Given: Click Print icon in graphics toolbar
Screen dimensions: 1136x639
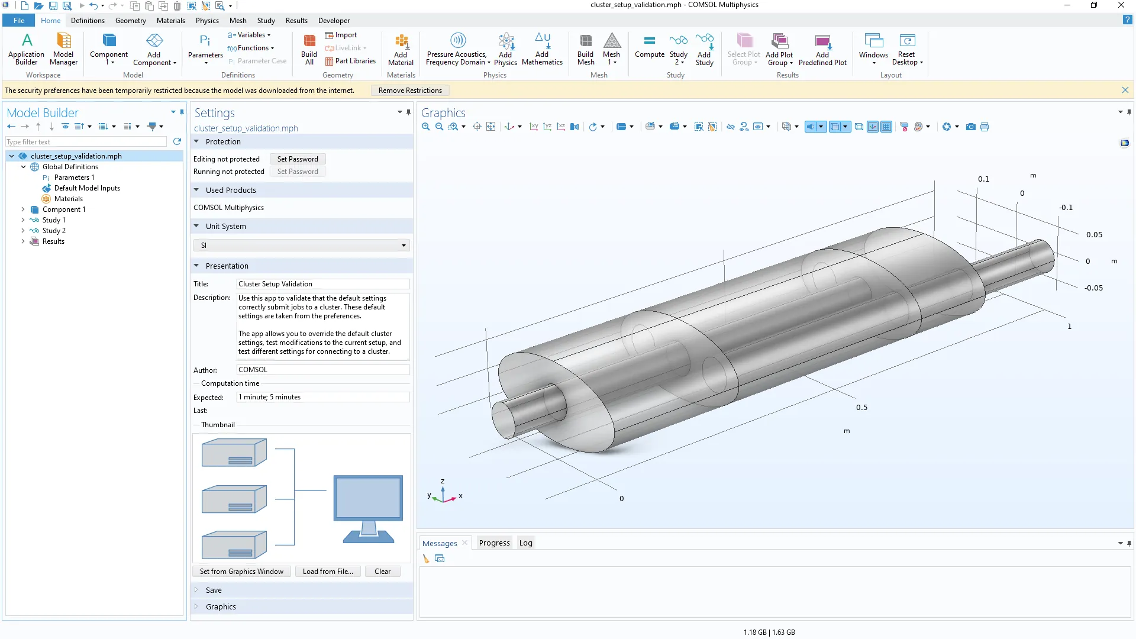Looking at the screenshot, I should click(985, 127).
